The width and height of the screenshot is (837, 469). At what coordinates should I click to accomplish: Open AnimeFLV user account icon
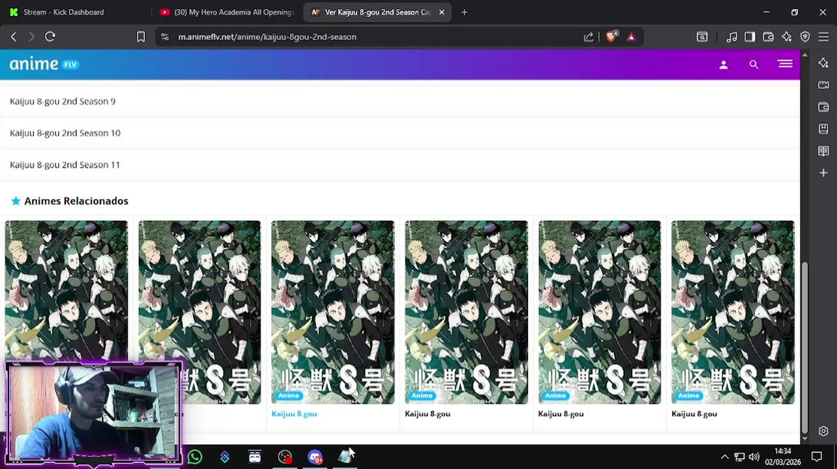[x=724, y=64]
